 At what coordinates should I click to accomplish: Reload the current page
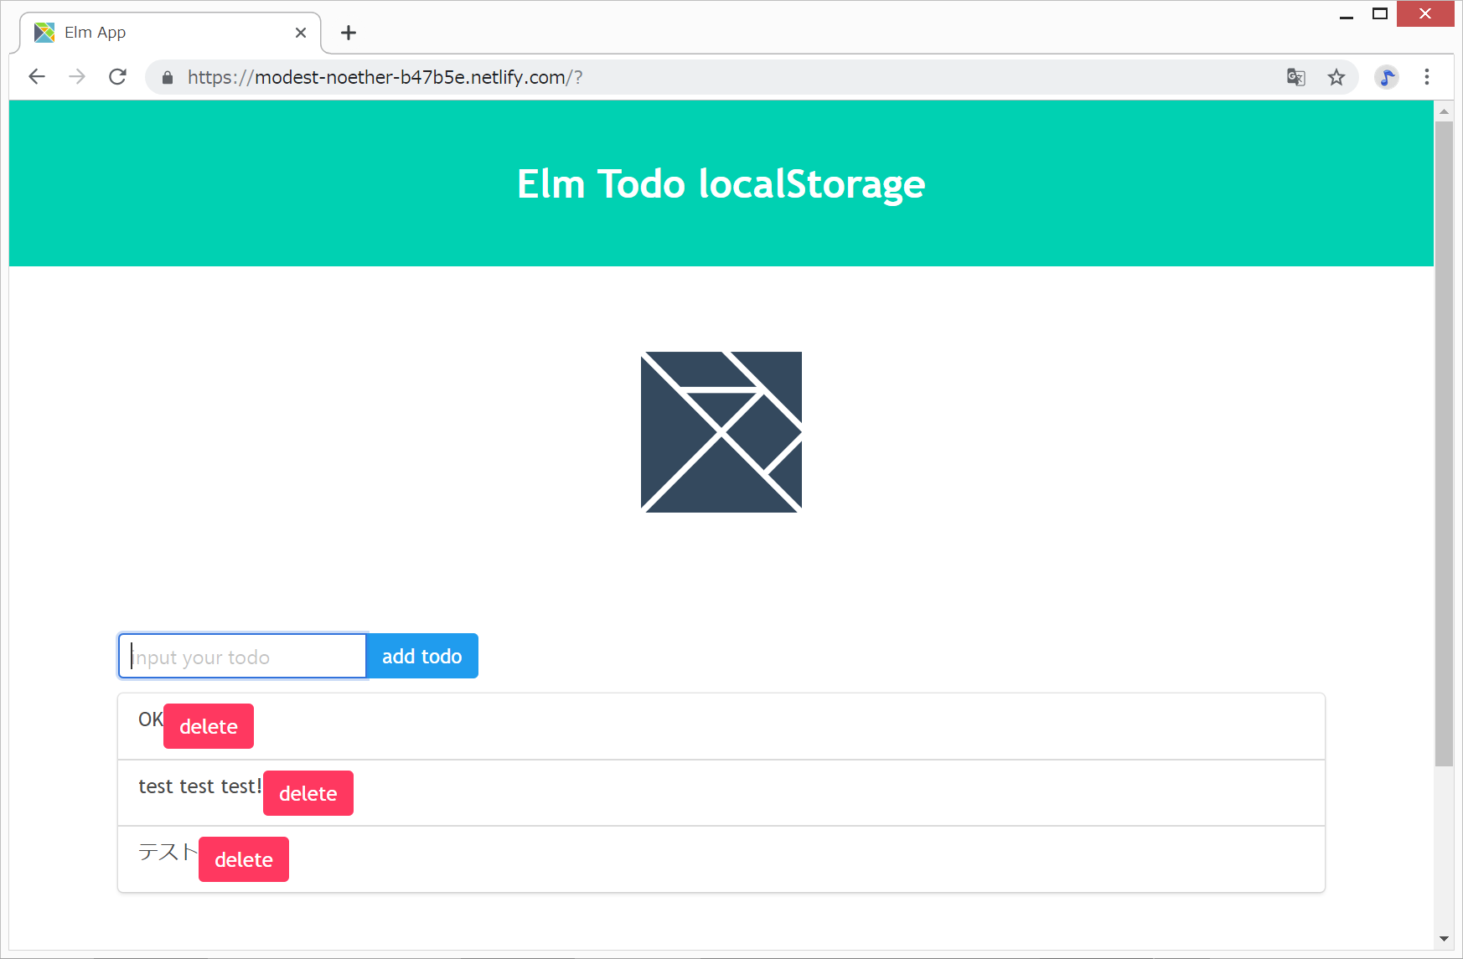(118, 77)
